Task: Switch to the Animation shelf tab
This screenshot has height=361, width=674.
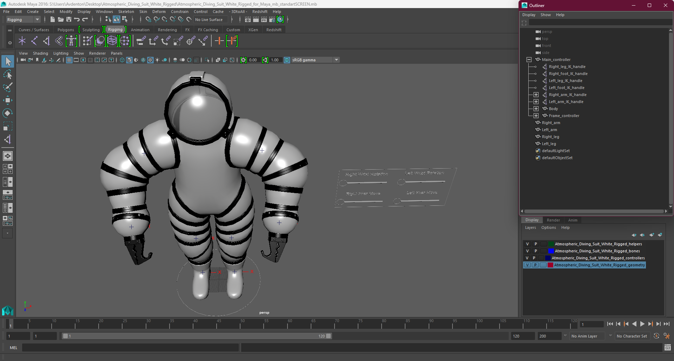Action: pyautogui.click(x=140, y=30)
